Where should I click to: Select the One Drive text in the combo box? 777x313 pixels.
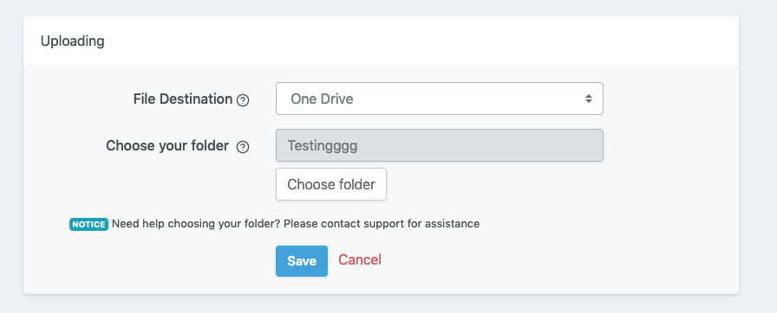click(x=322, y=99)
